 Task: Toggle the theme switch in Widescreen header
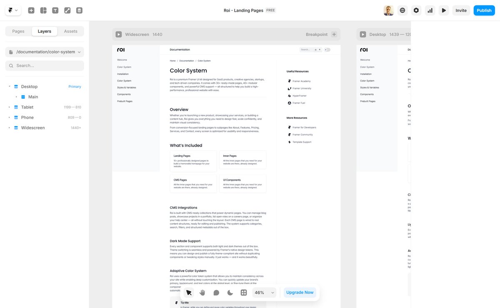(327, 50)
